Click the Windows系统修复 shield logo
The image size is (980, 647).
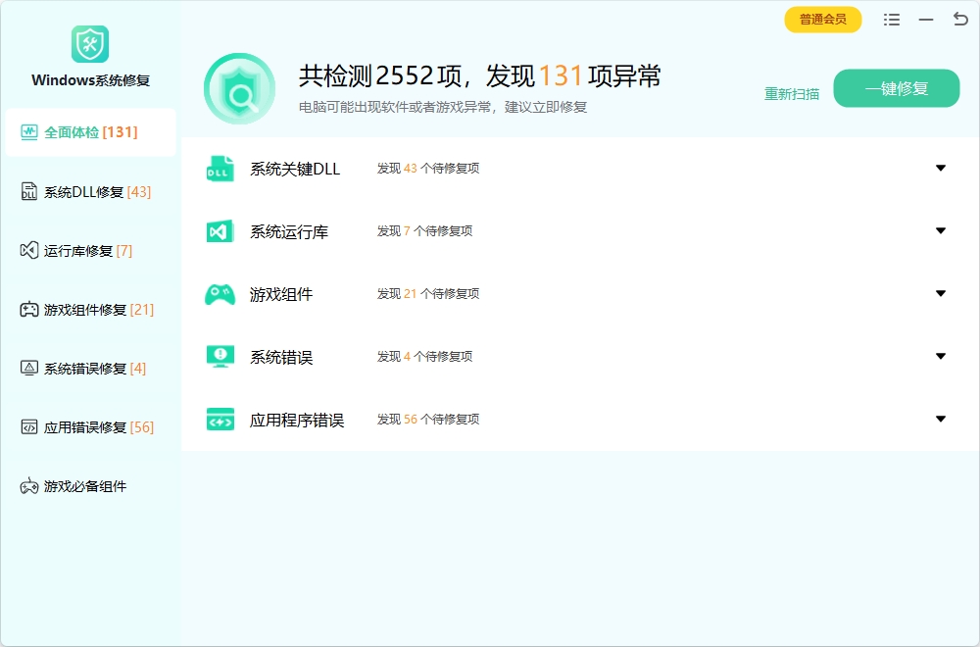tap(90, 44)
